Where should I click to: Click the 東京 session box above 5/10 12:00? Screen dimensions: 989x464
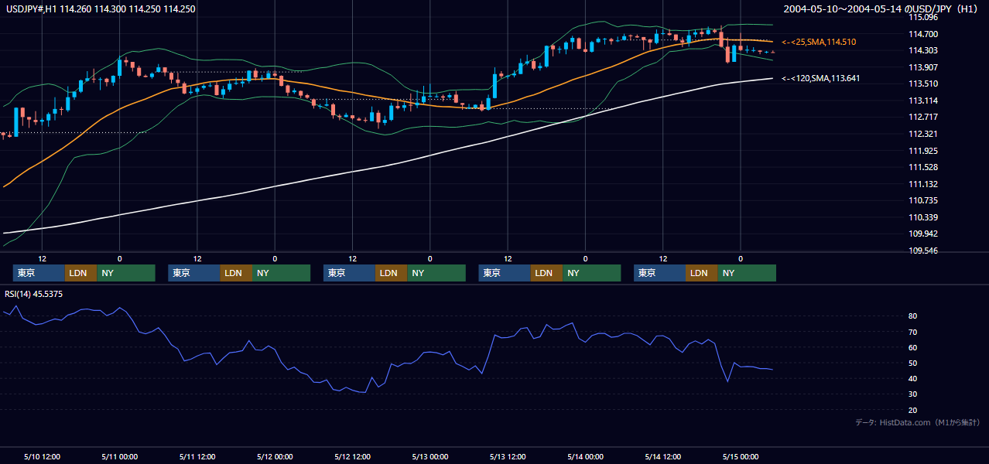point(39,273)
